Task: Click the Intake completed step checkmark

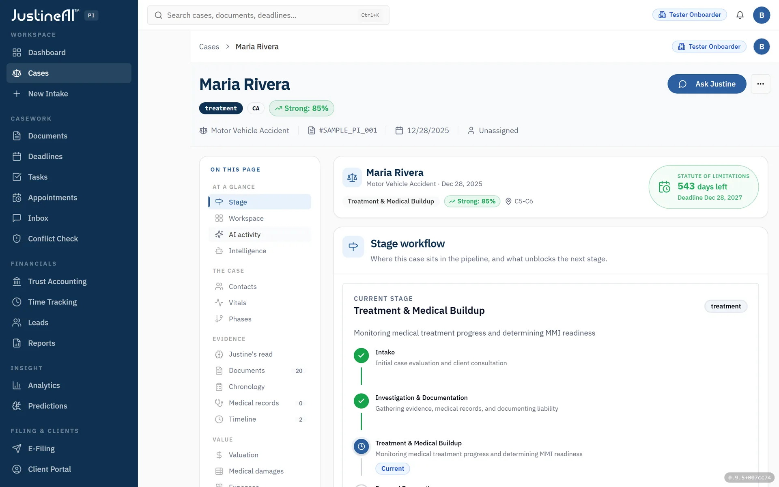Action: point(361,356)
